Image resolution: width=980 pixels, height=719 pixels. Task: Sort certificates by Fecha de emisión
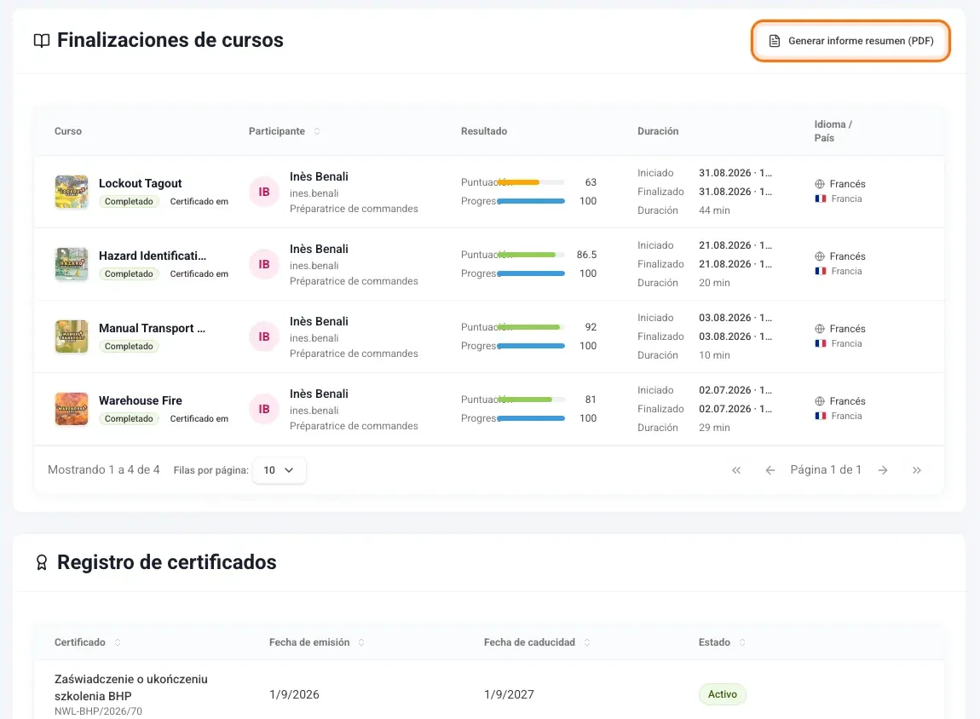click(x=361, y=642)
